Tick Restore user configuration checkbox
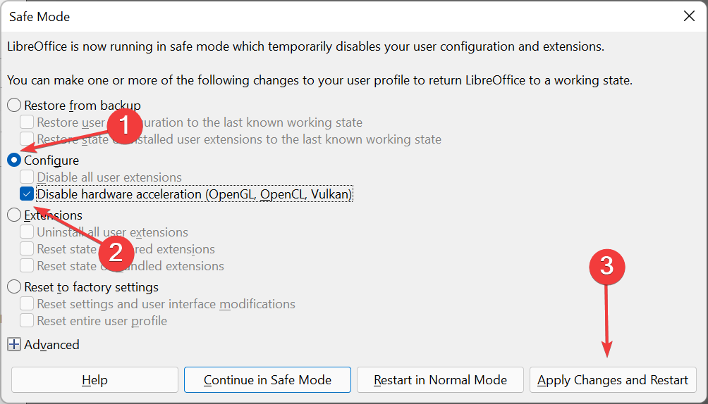Screen dimensions: 708x404 27,122
